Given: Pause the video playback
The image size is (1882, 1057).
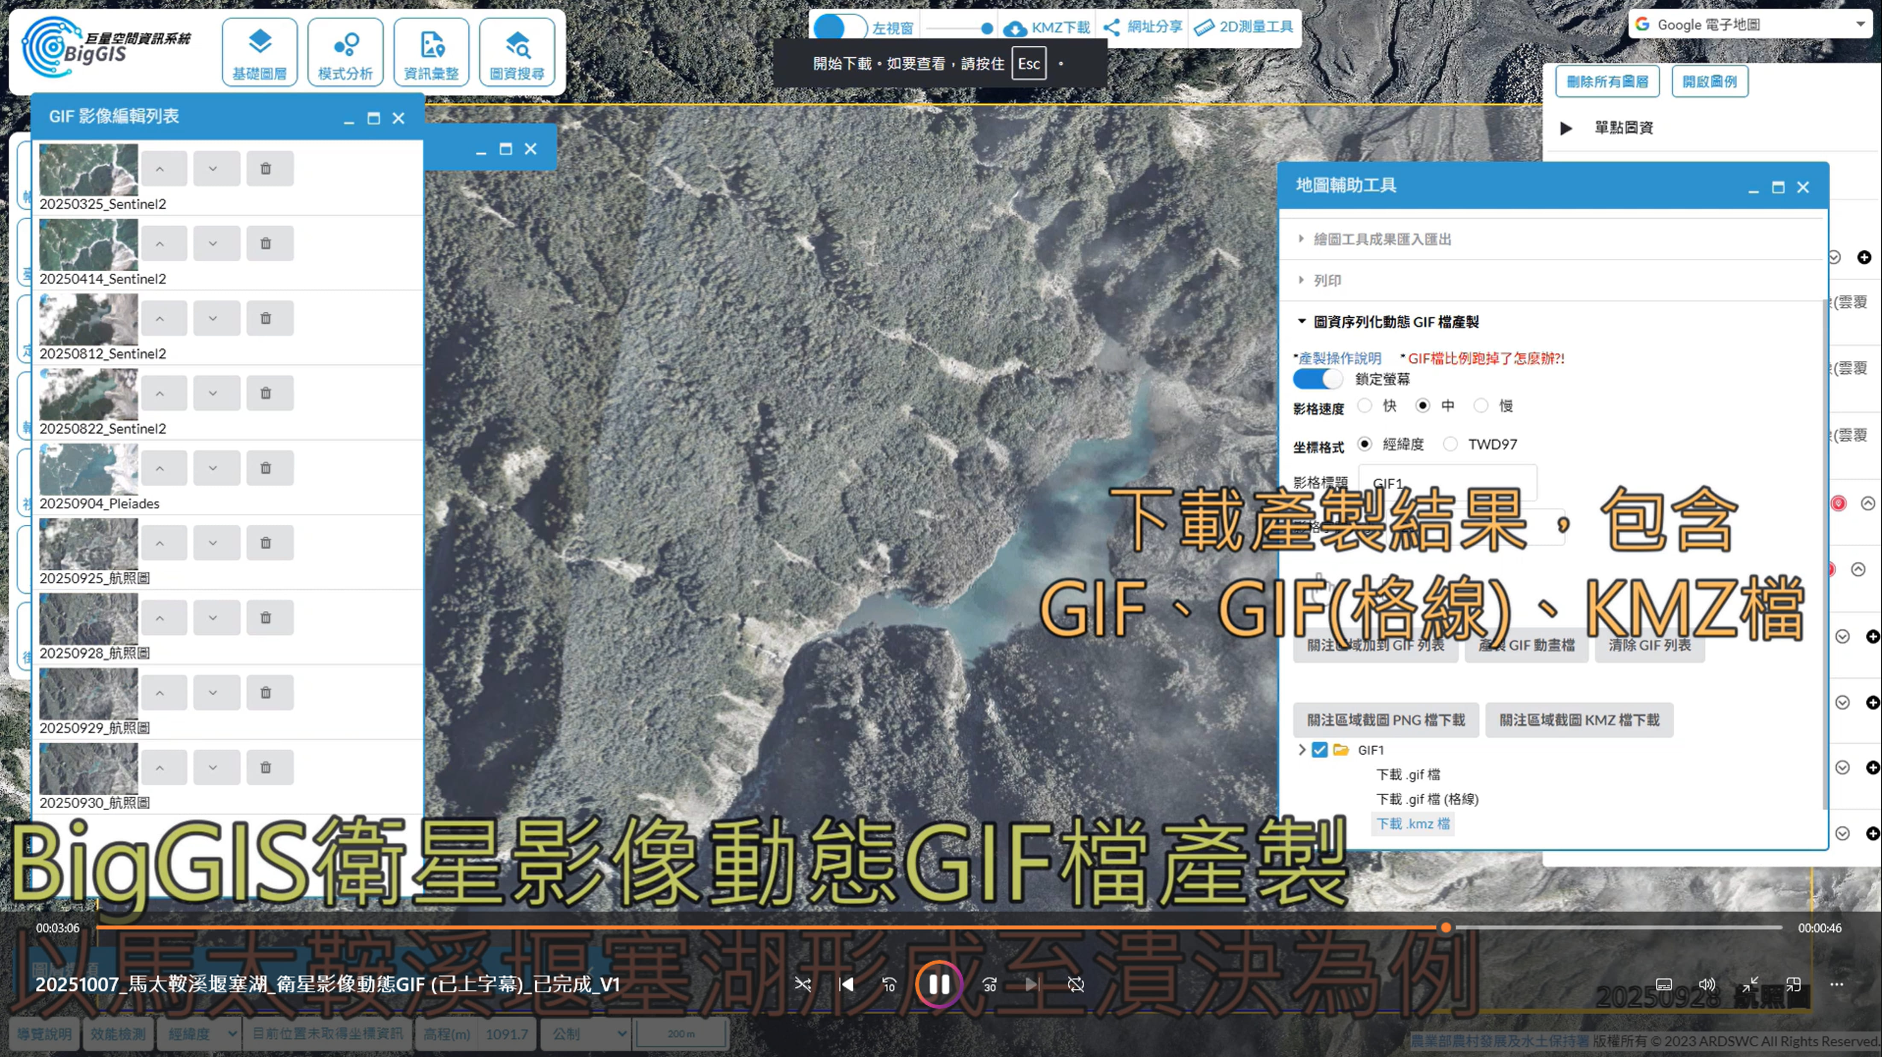Looking at the screenshot, I should (939, 984).
